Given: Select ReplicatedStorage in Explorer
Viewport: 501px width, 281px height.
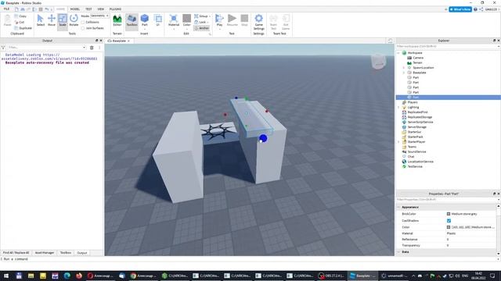Looking at the screenshot, I should pyautogui.click(x=420, y=117).
